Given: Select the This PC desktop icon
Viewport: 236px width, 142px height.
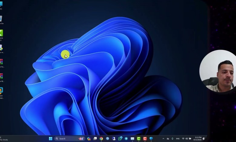Looking at the screenshot, I should point(1,5).
